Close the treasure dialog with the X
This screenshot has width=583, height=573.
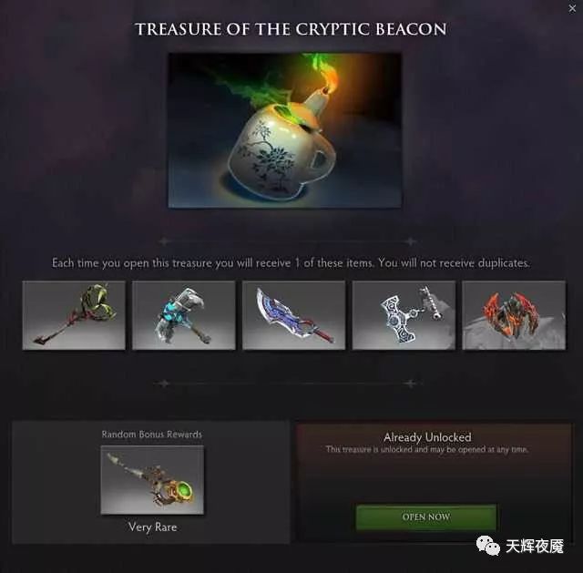pos(572,8)
